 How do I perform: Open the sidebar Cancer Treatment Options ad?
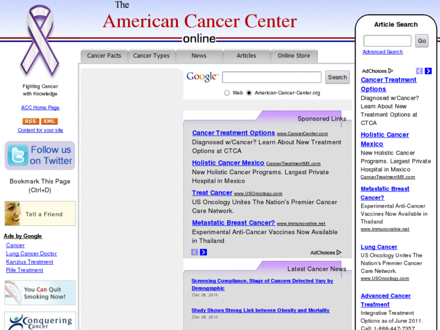point(389,84)
